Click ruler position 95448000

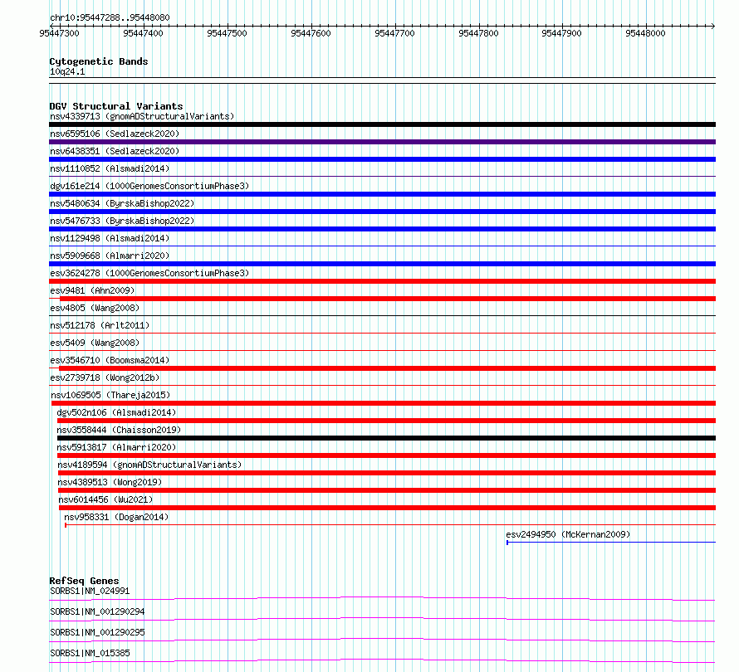click(645, 33)
